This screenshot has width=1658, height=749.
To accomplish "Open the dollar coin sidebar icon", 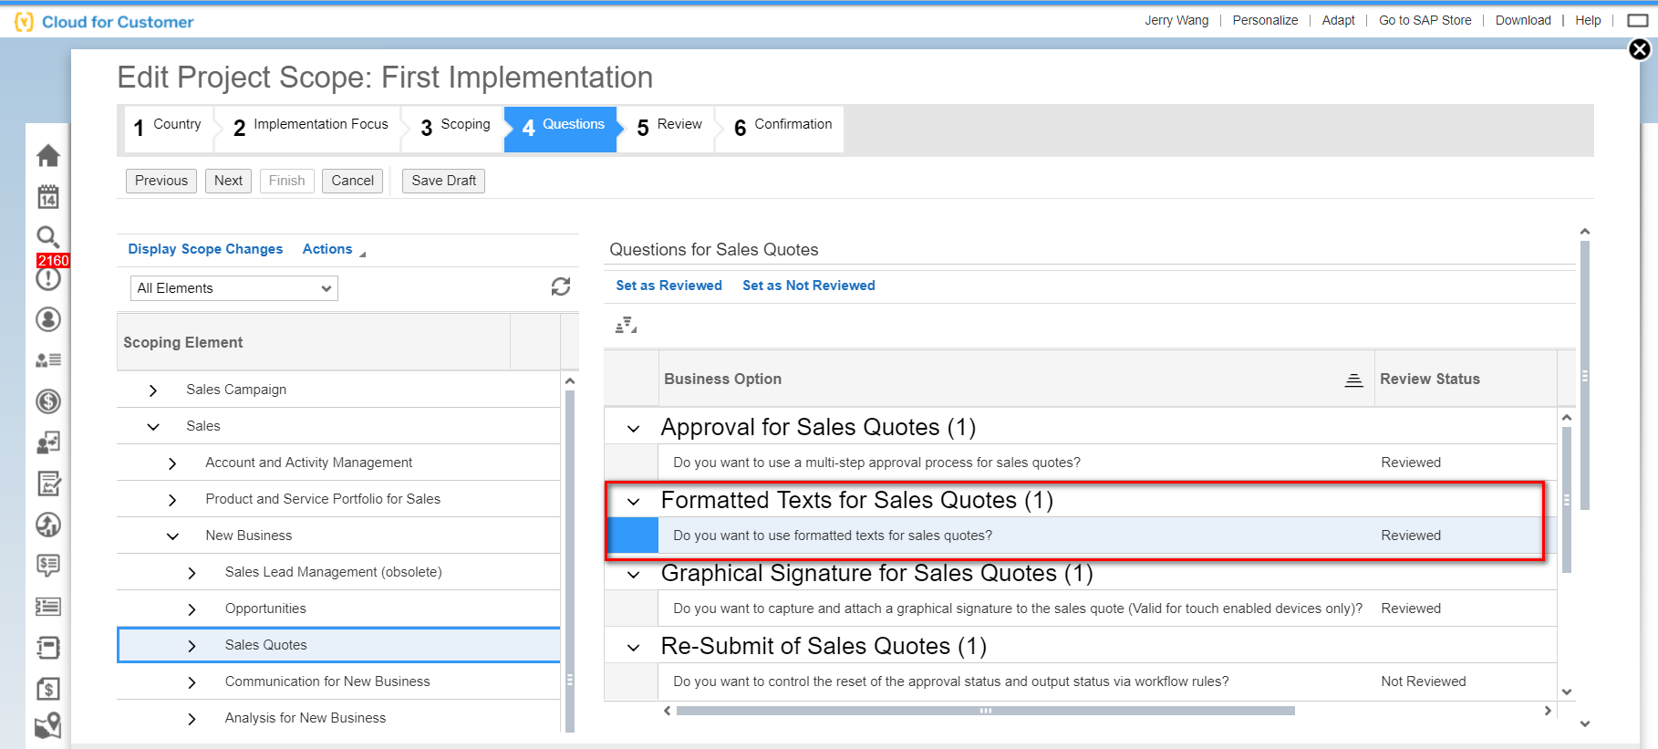I will click(x=48, y=401).
